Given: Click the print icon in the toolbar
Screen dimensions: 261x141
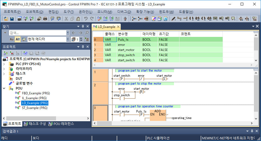Looking at the screenshot, I should [x=45, y=19].
